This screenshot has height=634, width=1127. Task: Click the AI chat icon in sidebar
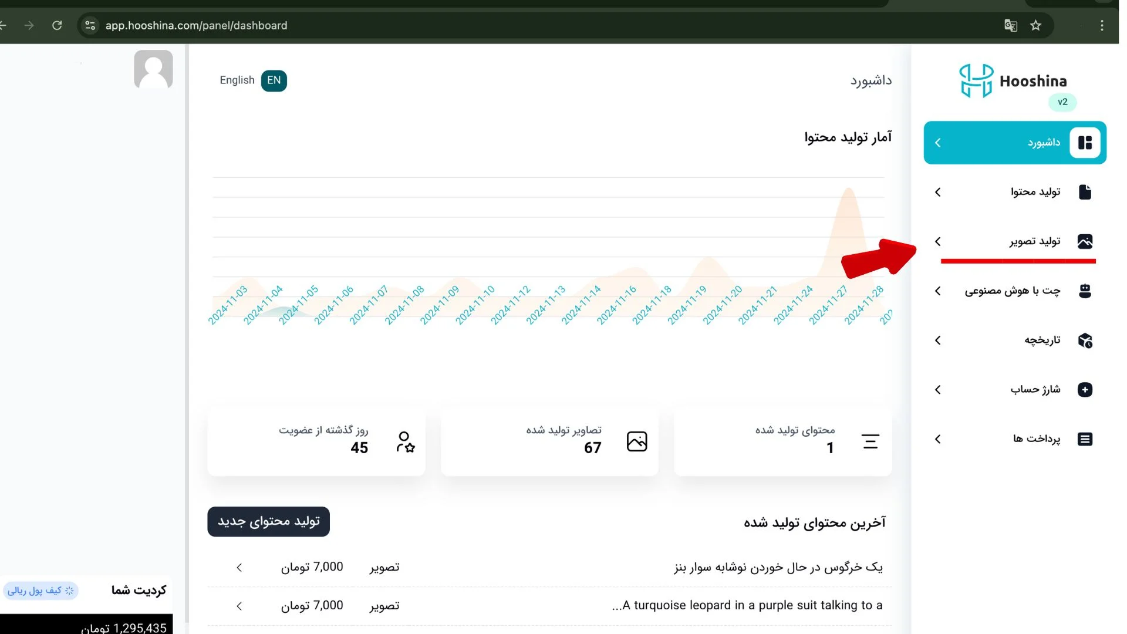(x=1084, y=291)
